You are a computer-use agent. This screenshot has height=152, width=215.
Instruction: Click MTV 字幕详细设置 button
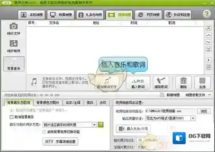(60, 141)
